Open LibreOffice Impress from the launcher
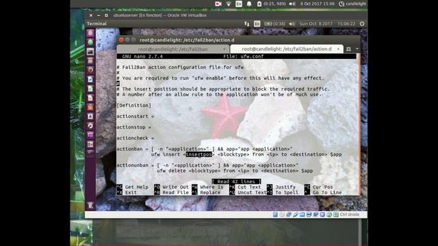 click(90, 98)
